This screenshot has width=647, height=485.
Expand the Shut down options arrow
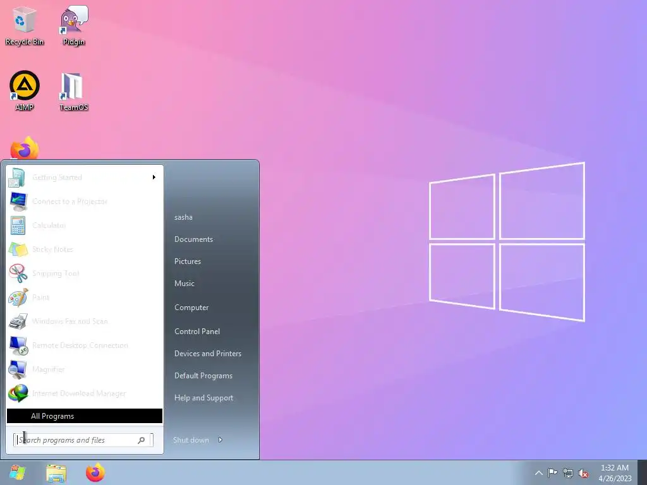point(221,440)
